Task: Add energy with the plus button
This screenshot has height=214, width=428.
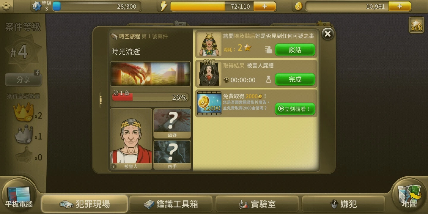Action: click(265, 6)
